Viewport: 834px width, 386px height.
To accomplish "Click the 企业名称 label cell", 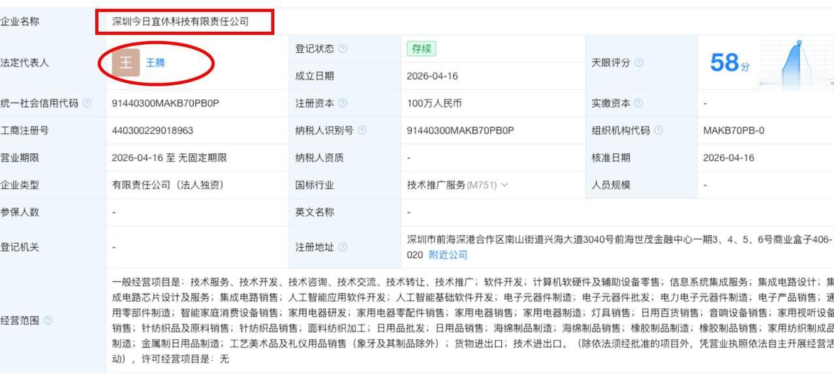I will [53, 22].
